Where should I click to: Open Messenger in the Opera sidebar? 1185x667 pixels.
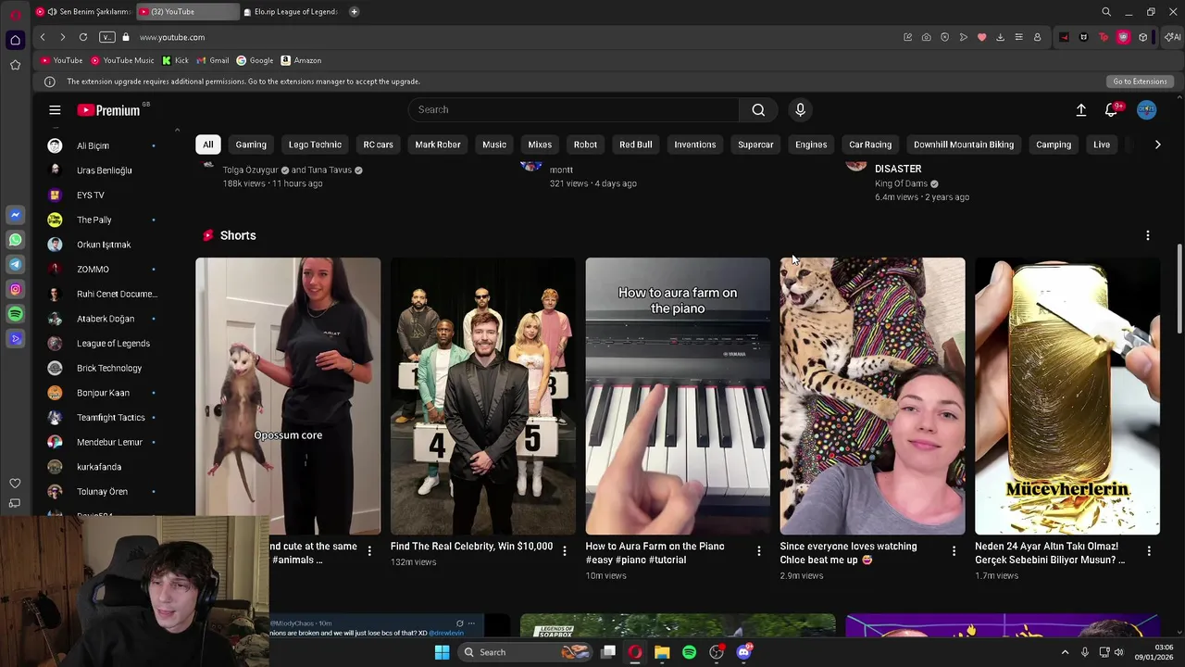pyautogui.click(x=15, y=215)
